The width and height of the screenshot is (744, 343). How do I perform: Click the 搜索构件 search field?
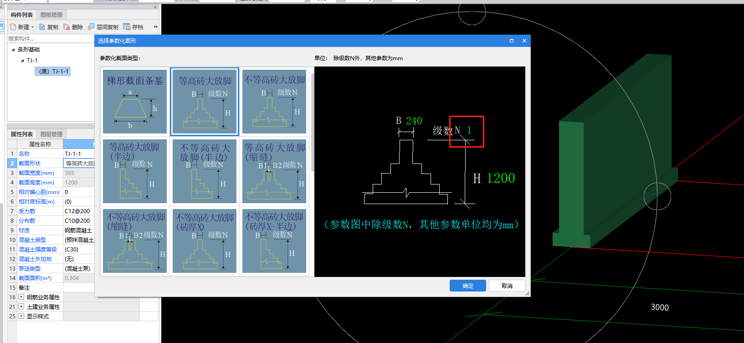point(50,39)
